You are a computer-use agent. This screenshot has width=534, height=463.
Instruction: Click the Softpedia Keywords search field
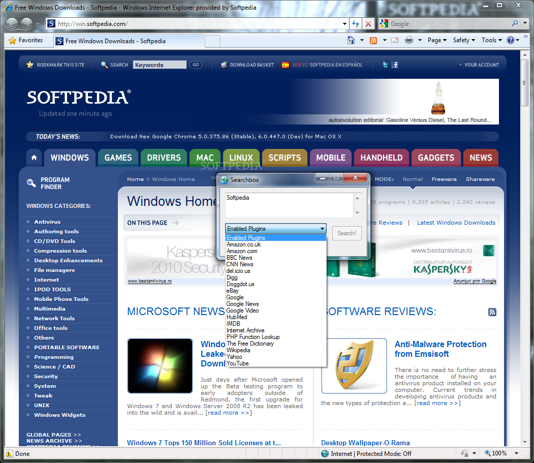tap(160, 65)
